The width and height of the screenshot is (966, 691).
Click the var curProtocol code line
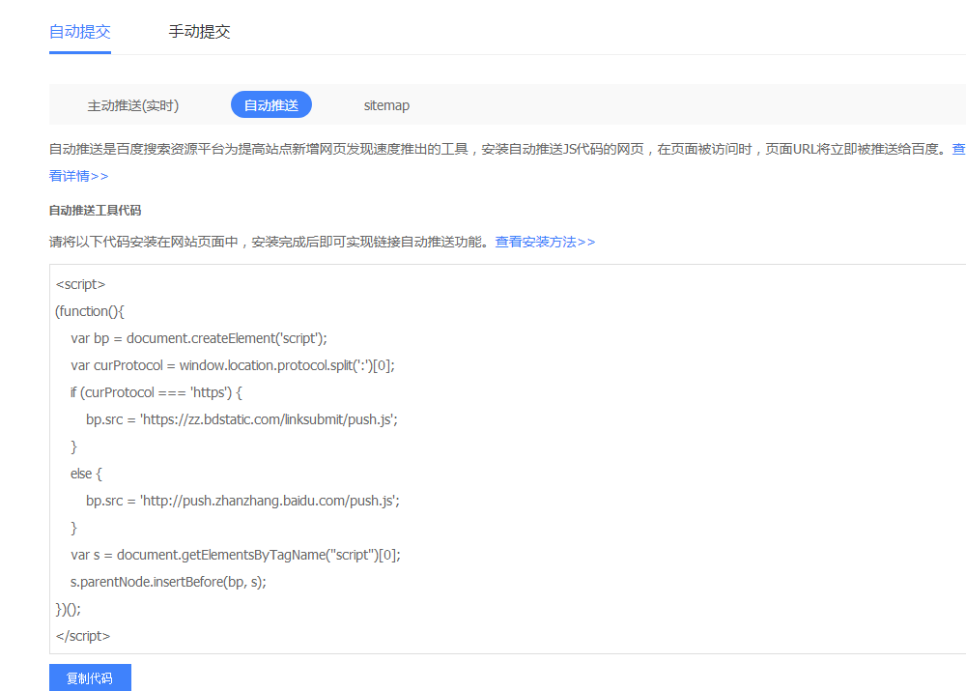232,365
